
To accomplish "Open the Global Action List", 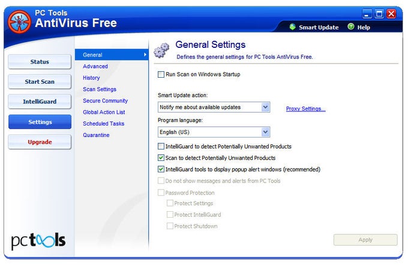I will click(104, 112).
